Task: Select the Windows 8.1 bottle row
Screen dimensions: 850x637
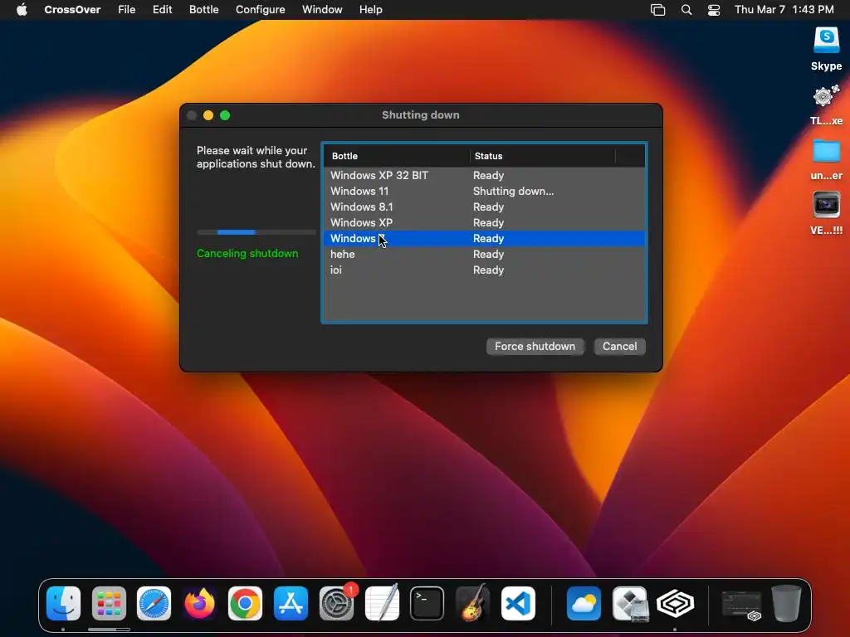Action: tap(484, 207)
